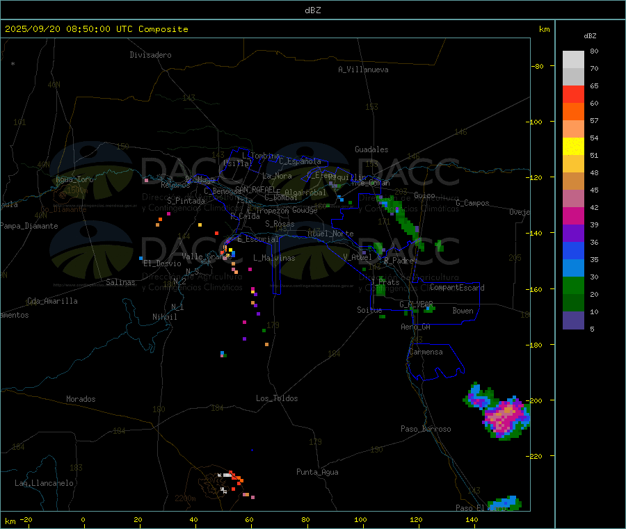Click the 'Carmensa' location label
626x529 pixels.
click(426, 352)
